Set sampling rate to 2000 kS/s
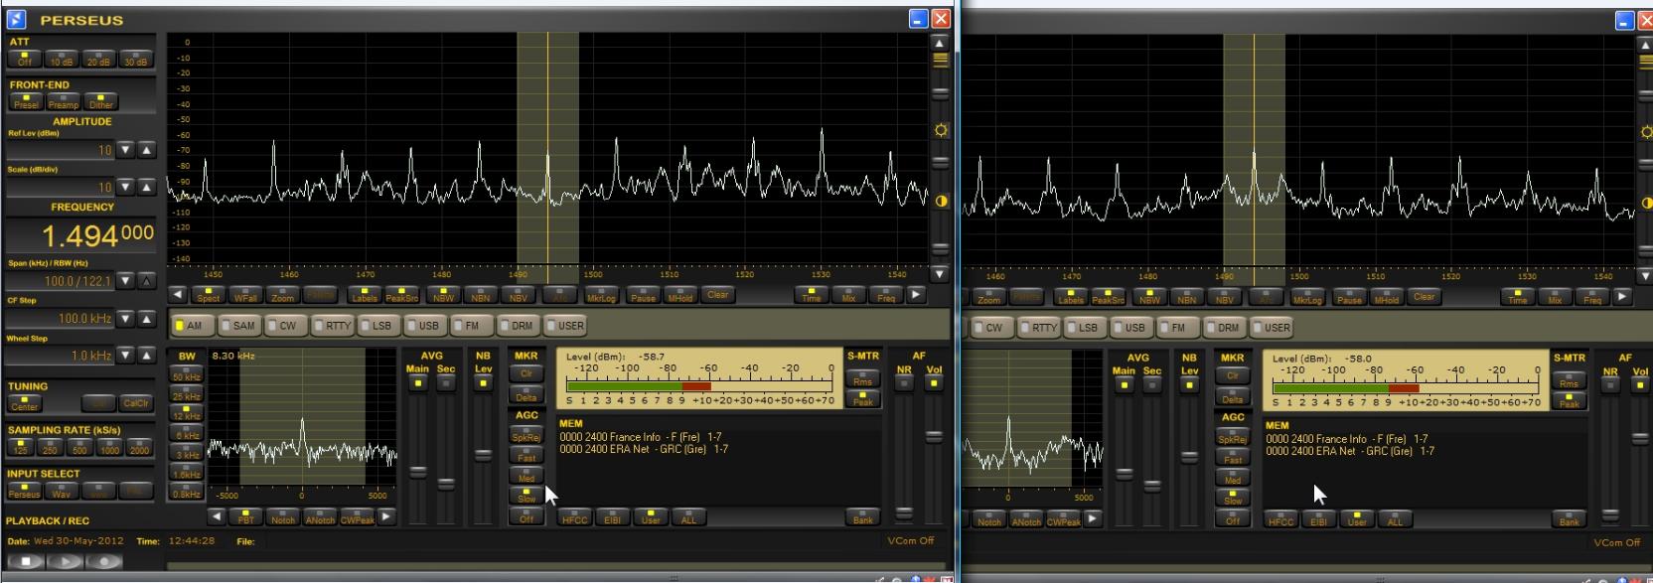 (x=139, y=448)
